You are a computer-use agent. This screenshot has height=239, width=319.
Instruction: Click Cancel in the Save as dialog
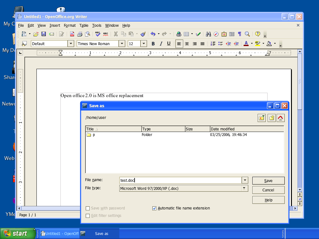268,190
